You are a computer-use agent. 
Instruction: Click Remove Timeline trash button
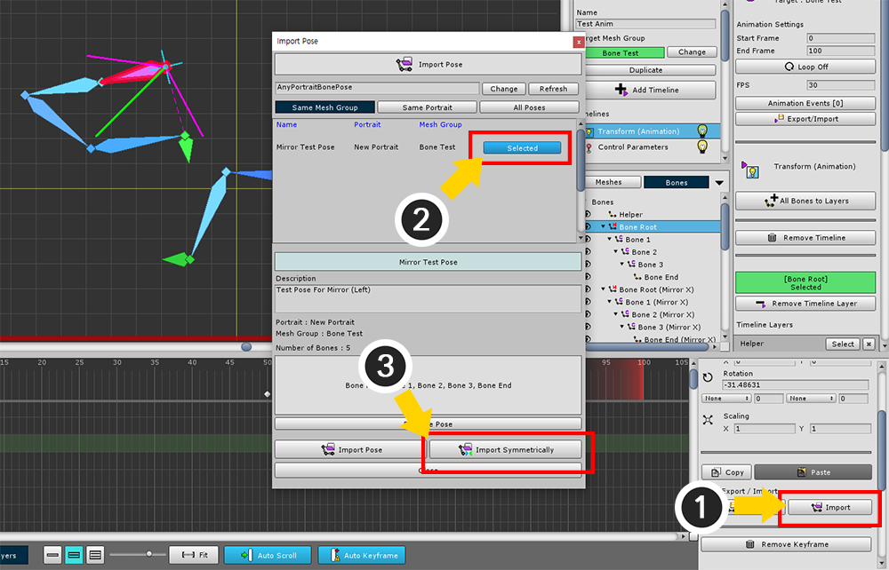[x=805, y=238]
